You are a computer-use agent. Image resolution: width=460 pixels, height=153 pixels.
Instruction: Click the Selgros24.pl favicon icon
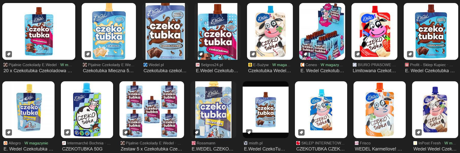click(x=198, y=65)
